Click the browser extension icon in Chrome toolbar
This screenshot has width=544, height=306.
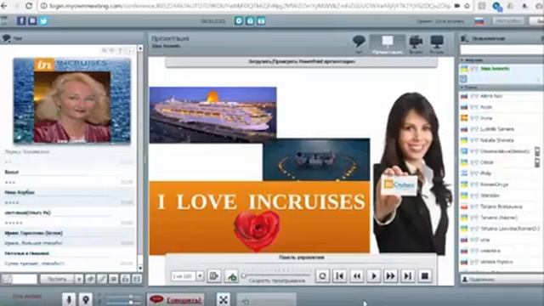click(497, 6)
